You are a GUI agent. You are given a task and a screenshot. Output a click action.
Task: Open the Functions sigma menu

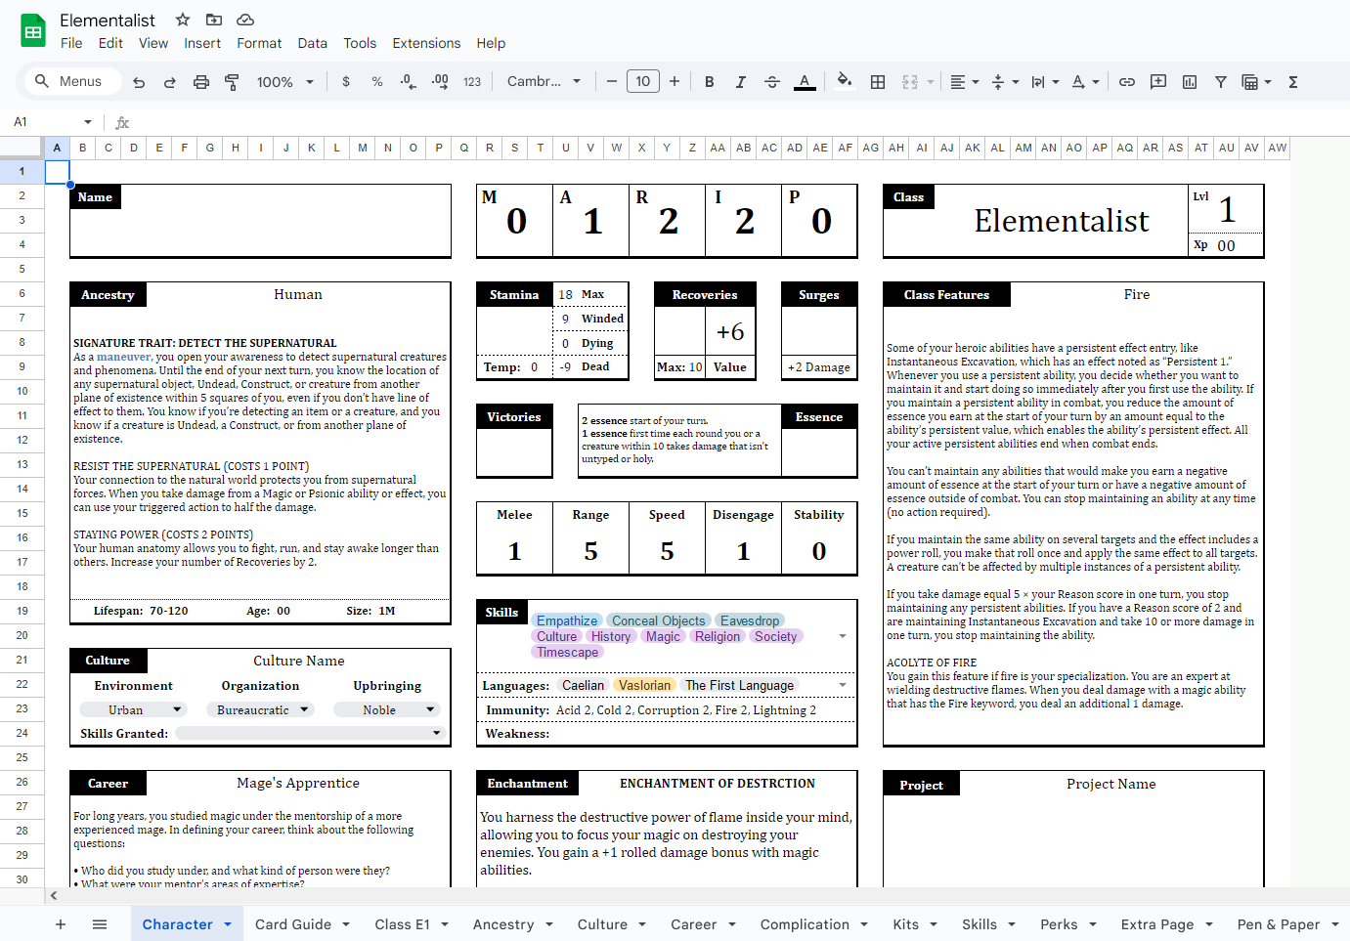tap(1293, 82)
